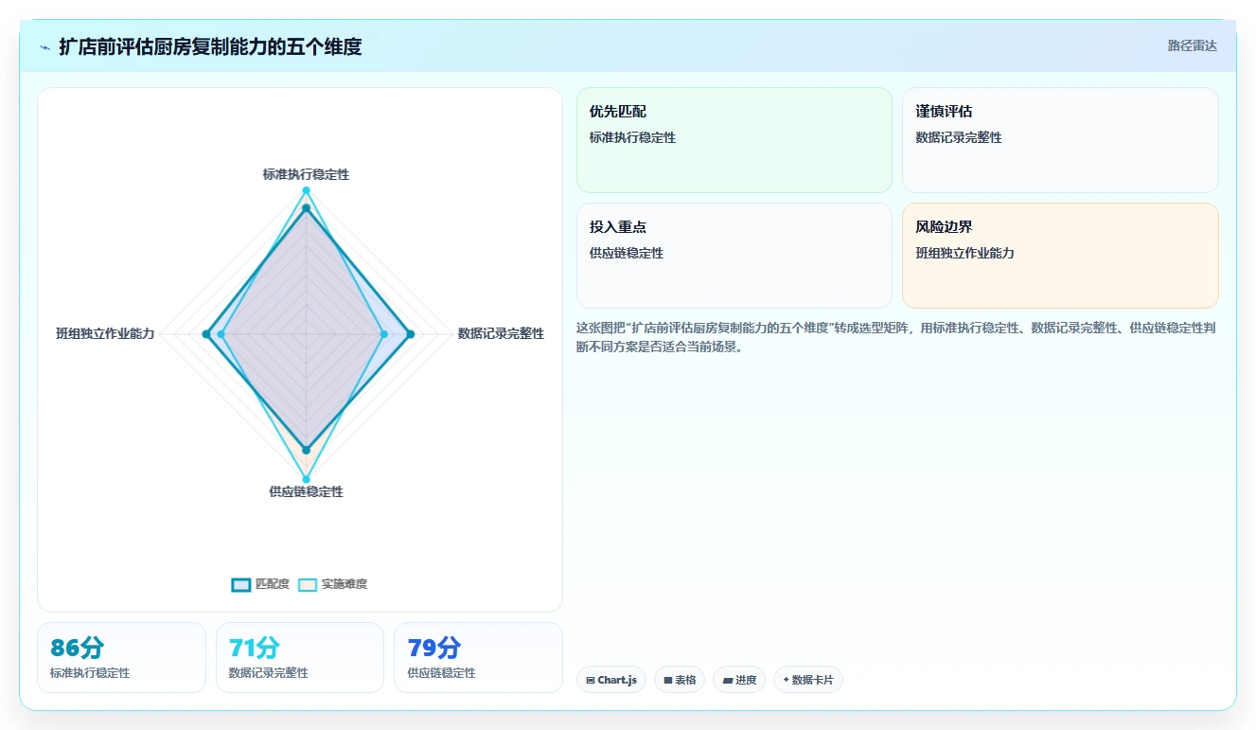Click the 实施难度 data point at the radar bottom vertex
This screenshot has height=730, width=1256.
pos(306,480)
